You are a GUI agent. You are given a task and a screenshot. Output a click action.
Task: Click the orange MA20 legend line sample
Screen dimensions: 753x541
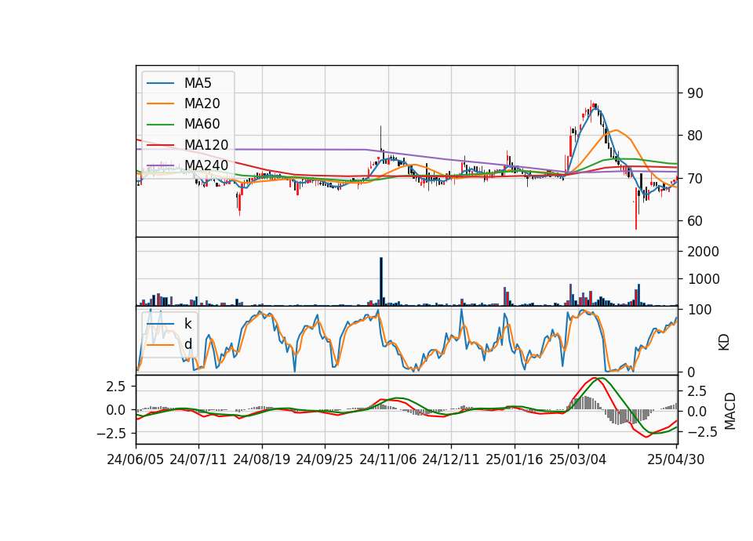tap(160, 103)
